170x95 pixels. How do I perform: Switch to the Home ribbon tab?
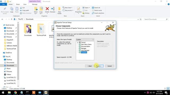pyautogui.click(x=11, y=4)
